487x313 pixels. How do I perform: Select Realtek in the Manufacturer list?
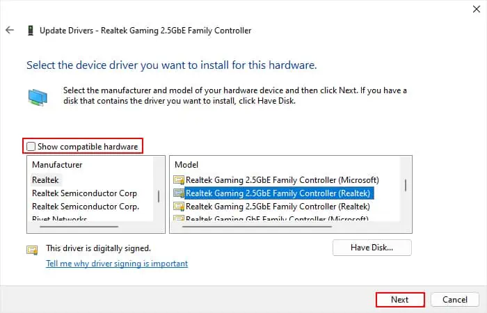46,179
